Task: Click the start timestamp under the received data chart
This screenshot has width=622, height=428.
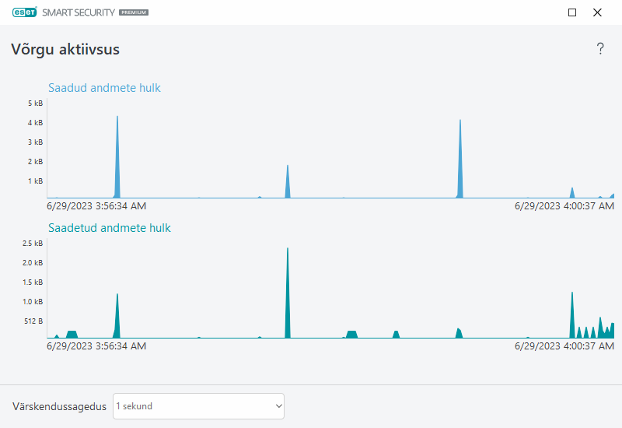Action: point(96,206)
